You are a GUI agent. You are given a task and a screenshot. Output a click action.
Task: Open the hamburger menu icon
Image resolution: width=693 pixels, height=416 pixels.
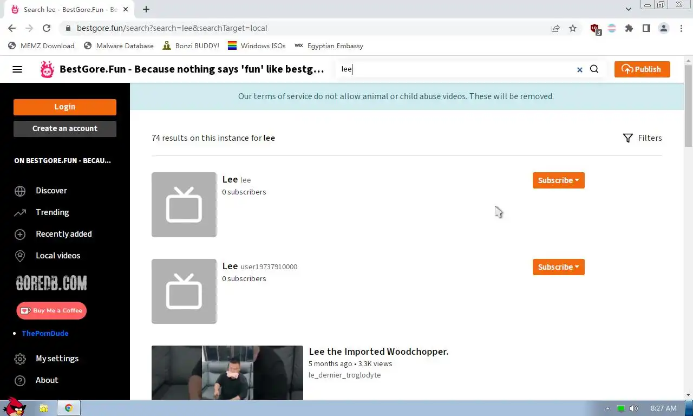tap(17, 69)
